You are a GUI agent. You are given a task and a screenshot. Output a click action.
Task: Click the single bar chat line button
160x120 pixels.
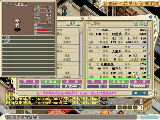point(130,107)
